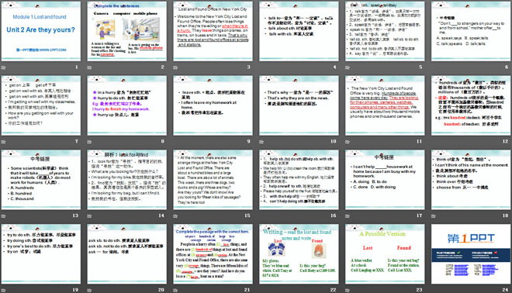
Task: Select slide 21 Complete the passage
Action: click(x=213, y=253)
